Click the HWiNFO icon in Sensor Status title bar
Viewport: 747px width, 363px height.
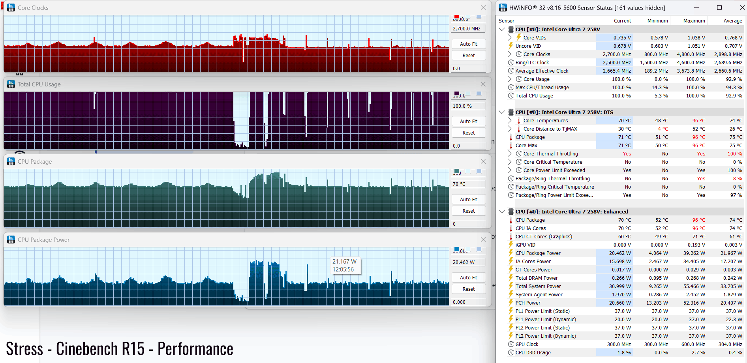pyautogui.click(x=503, y=7)
